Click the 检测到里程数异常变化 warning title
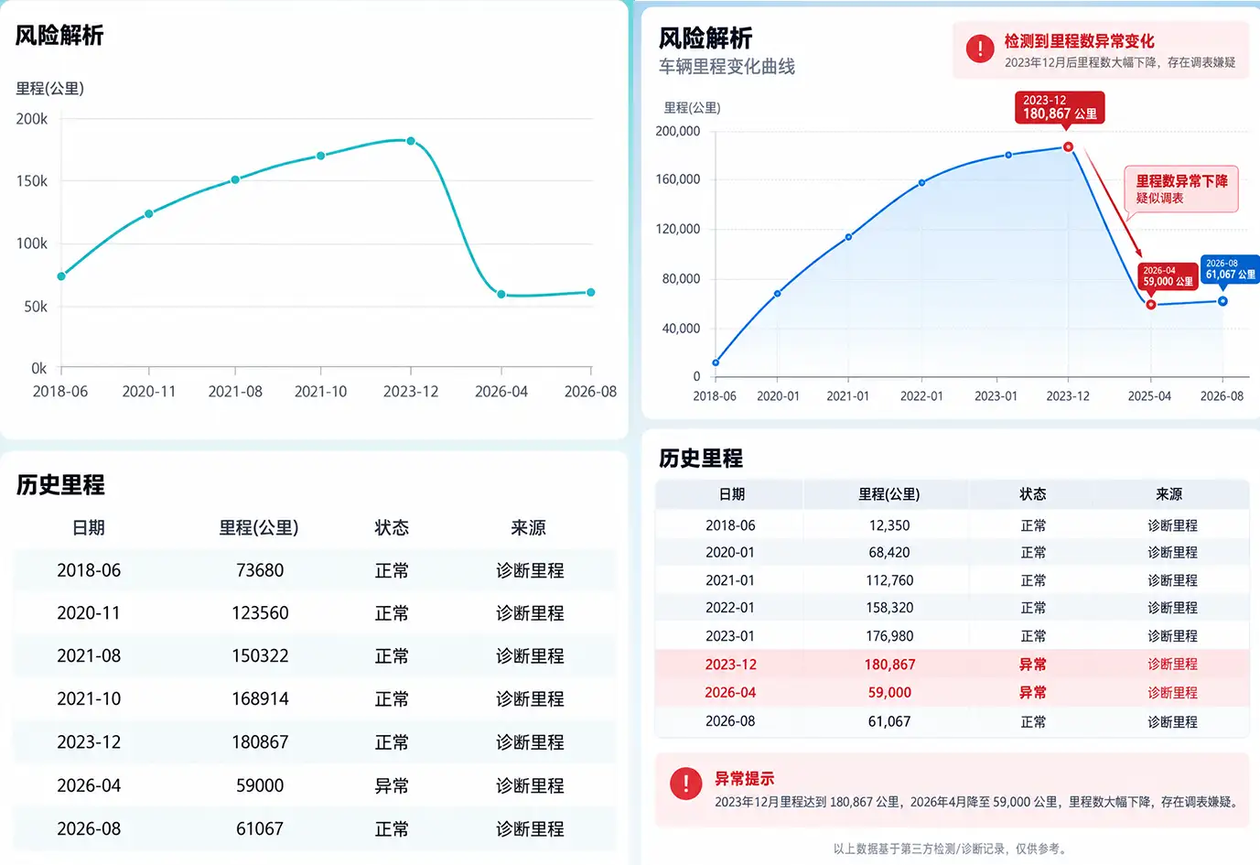The image size is (1260, 865). point(1079,41)
